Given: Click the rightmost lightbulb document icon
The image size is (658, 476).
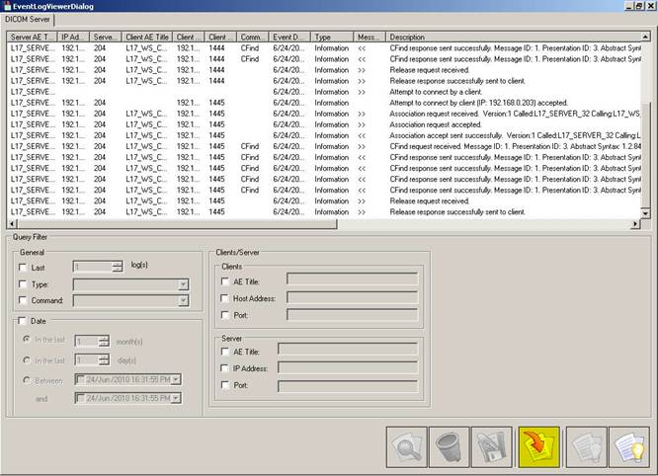Looking at the screenshot, I should point(628,447).
